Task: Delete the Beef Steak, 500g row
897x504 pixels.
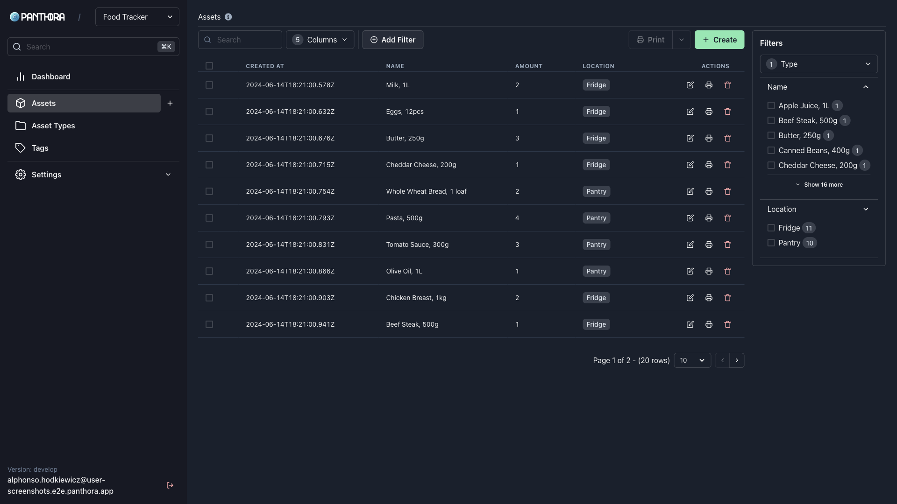Action: pyautogui.click(x=727, y=324)
